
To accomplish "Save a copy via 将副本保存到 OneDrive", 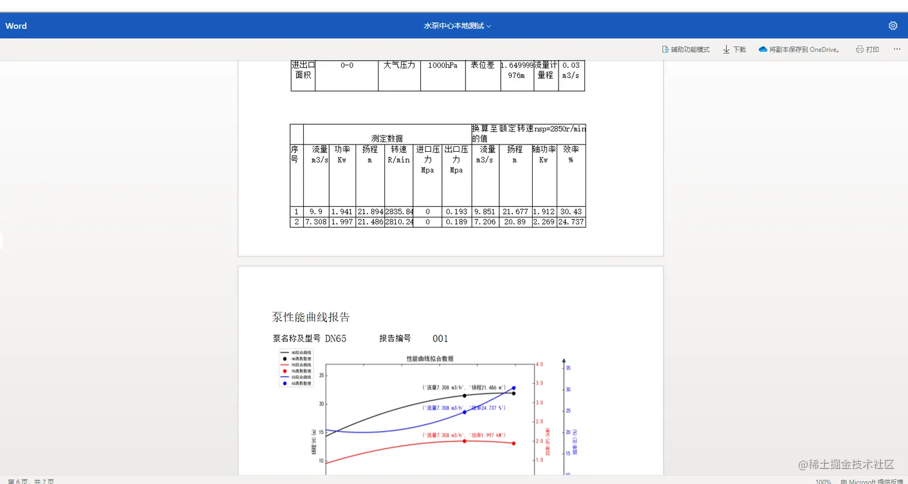I will [799, 49].
